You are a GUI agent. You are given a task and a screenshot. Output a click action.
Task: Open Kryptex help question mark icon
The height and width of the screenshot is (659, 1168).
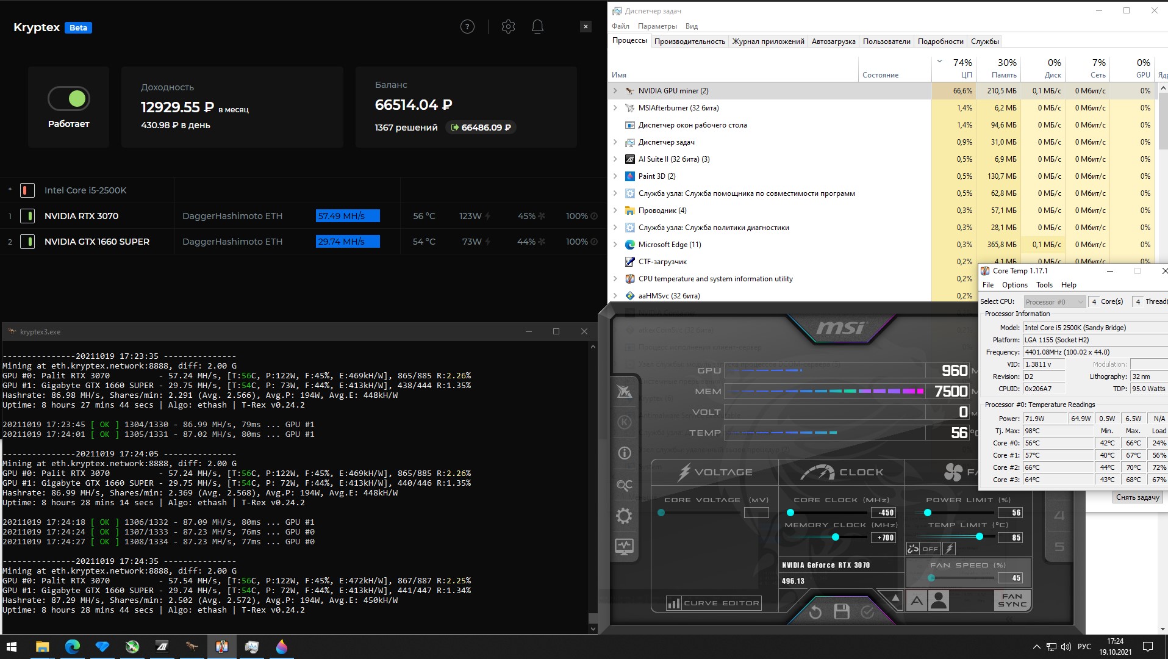467,27
